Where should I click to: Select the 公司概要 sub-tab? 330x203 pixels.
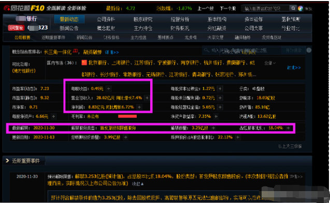tap(22, 38)
